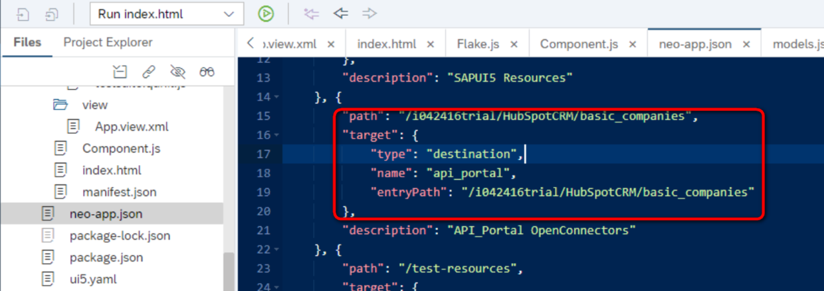
Task: Switch to the neo-app.json editor tab
Action: click(x=695, y=44)
